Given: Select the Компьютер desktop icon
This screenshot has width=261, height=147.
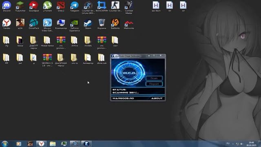Looking at the screenshot, I should pos(61,24).
